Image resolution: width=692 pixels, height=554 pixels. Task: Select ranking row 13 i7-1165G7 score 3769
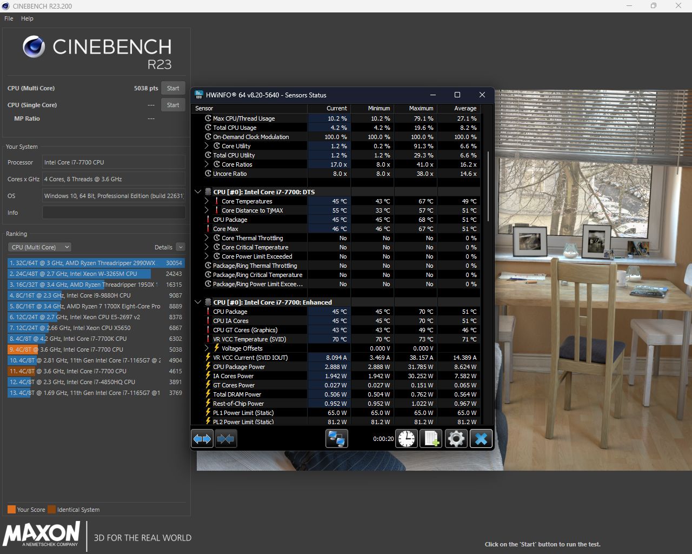tap(96, 393)
